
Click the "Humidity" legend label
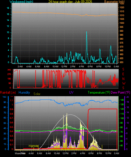point(24,93)
